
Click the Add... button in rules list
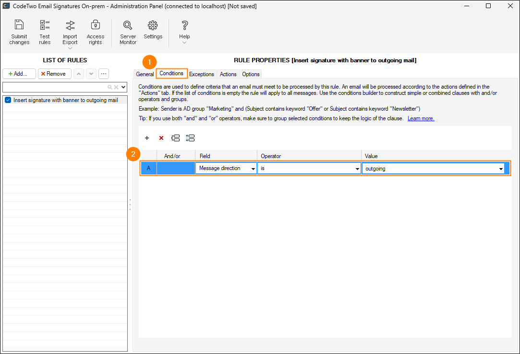tap(19, 74)
